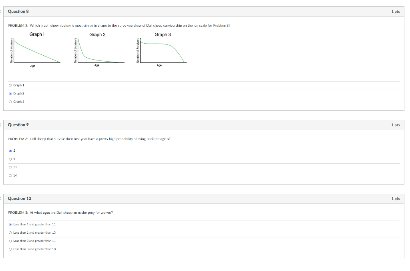The image size is (410, 271).
Task: Click the 'Question 8' heading
Action: [x=18, y=12]
